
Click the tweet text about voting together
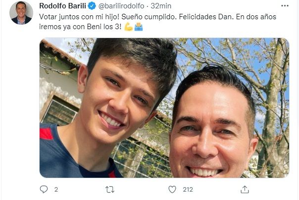(x=158, y=22)
